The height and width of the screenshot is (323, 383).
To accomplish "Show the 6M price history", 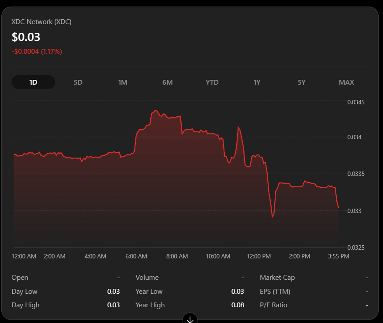I will (167, 82).
